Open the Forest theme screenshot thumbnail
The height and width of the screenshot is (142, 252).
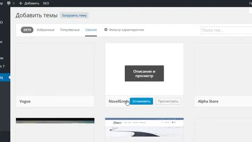(x=145, y=130)
